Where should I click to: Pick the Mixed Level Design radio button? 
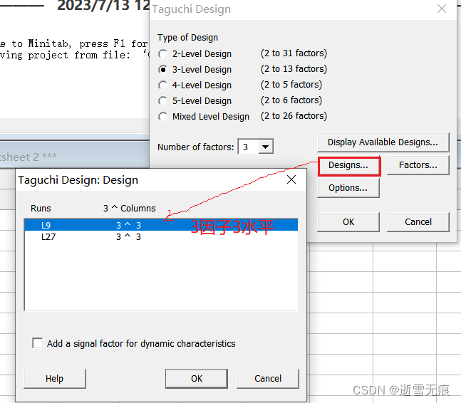(162, 117)
